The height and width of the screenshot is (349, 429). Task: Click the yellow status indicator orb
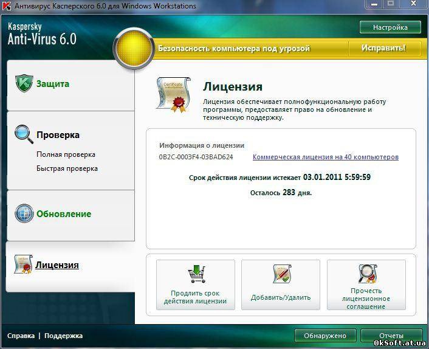coord(134,48)
